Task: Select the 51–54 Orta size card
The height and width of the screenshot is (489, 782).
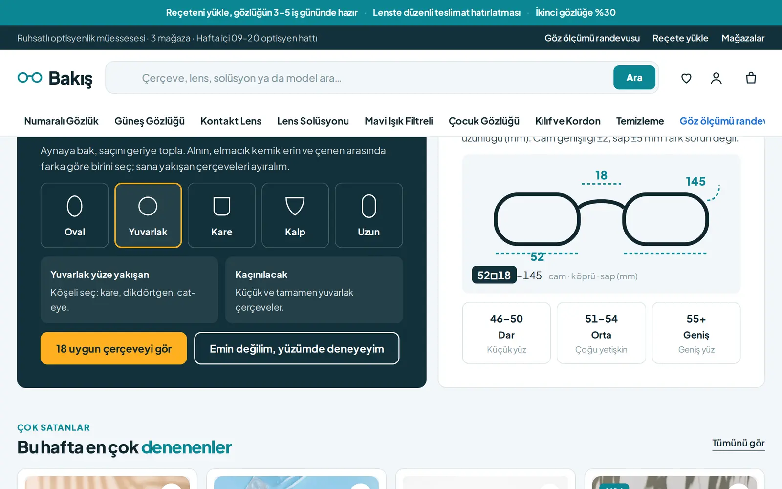Action: point(601,333)
